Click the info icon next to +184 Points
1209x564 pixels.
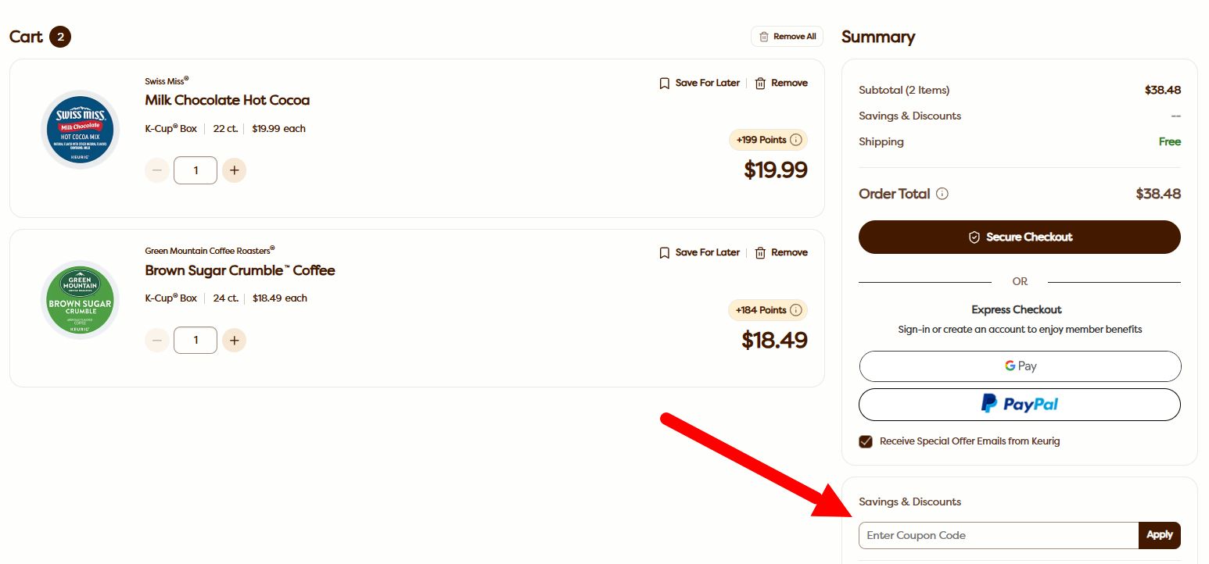point(796,310)
